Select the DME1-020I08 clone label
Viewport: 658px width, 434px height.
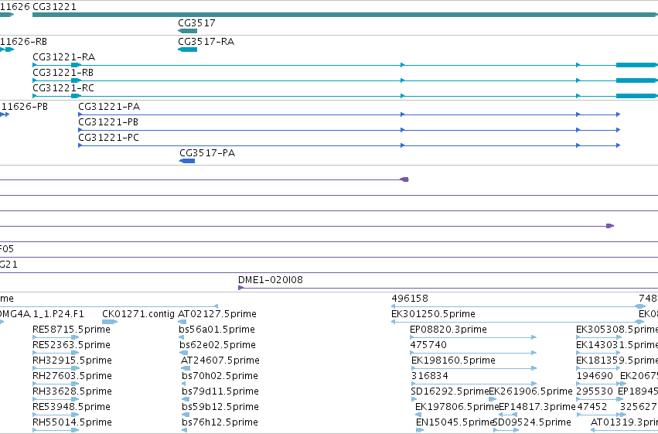271,280
